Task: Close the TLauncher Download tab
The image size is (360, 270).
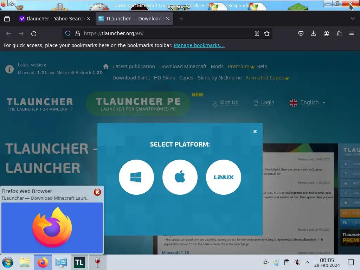Action: point(168,19)
